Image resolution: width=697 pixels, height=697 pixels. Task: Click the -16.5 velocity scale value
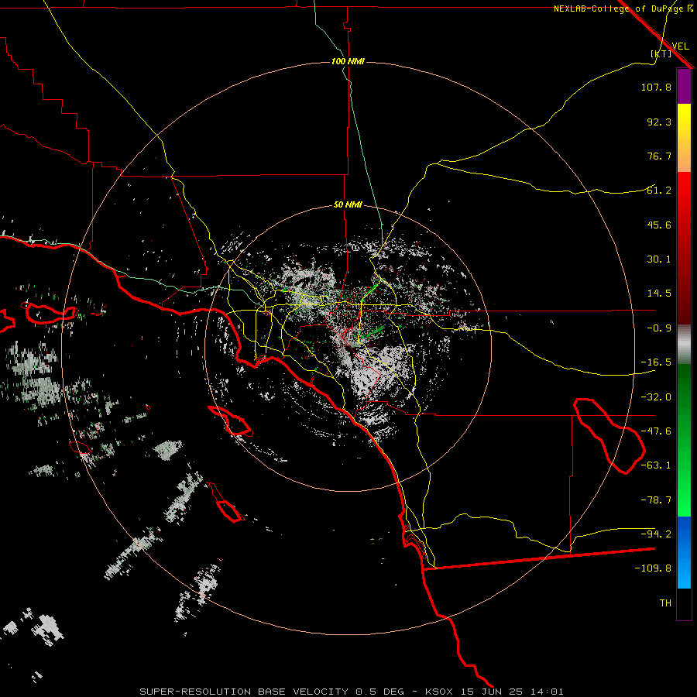[x=656, y=362]
